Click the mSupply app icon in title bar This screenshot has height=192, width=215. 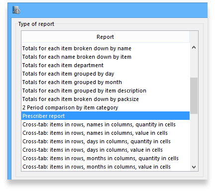tap(16, 10)
